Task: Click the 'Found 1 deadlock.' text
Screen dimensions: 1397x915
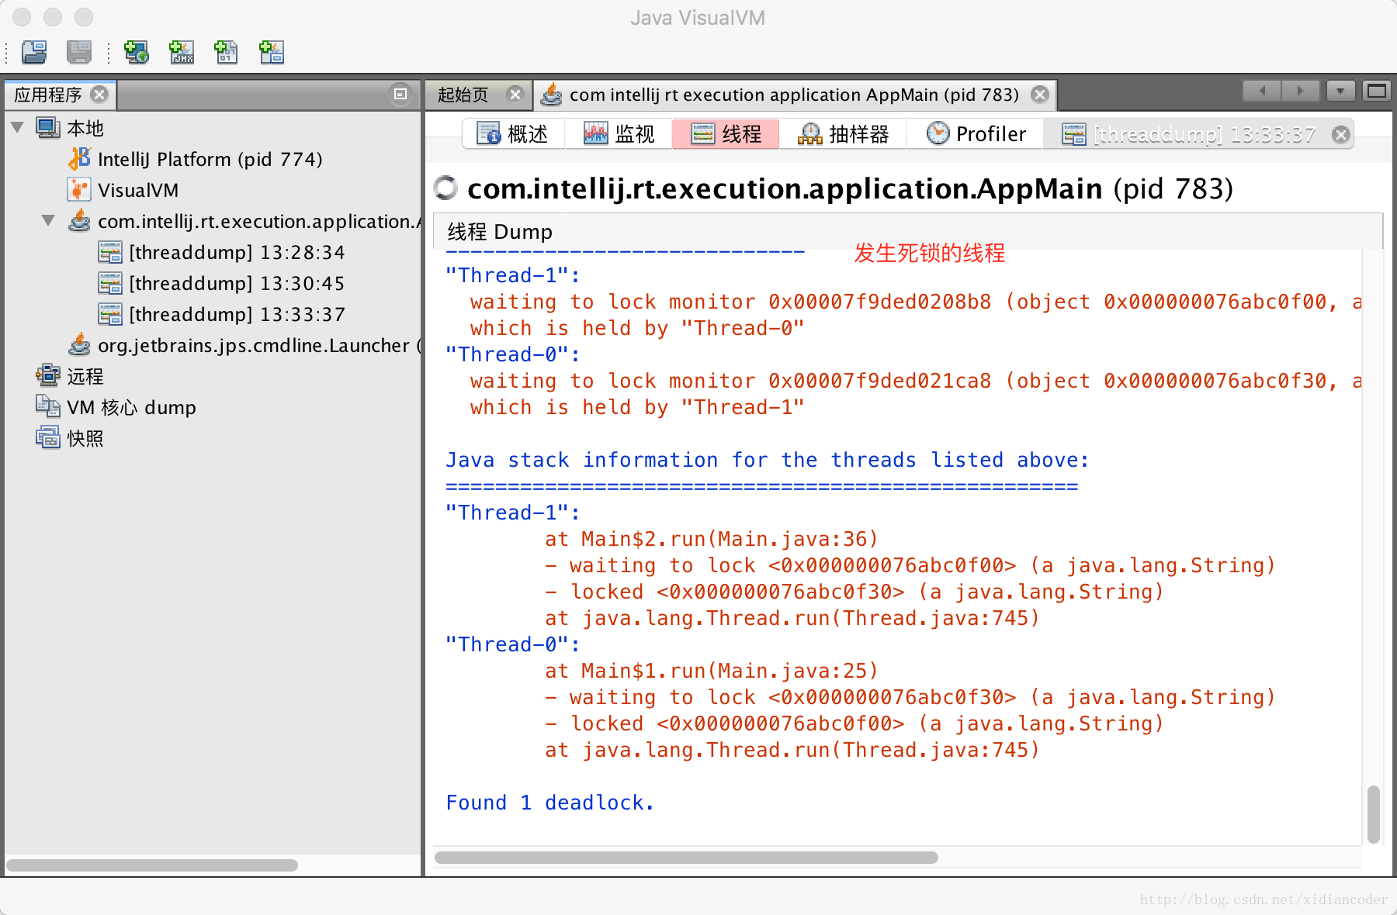Action: coord(550,803)
